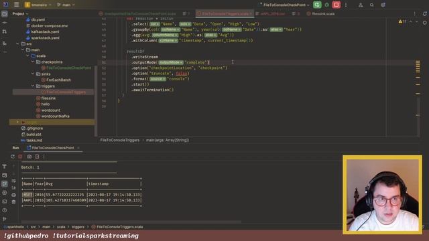This screenshot has width=429, height=241.
Task: Open the Terminal tool window icon
Action: point(5,202)
